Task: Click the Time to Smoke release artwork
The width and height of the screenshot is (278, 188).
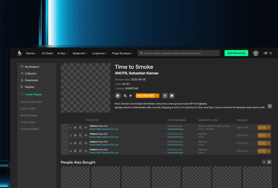Action: point(86,88)
